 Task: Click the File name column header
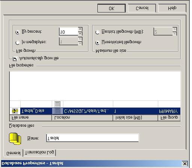(x=31, y=118)
